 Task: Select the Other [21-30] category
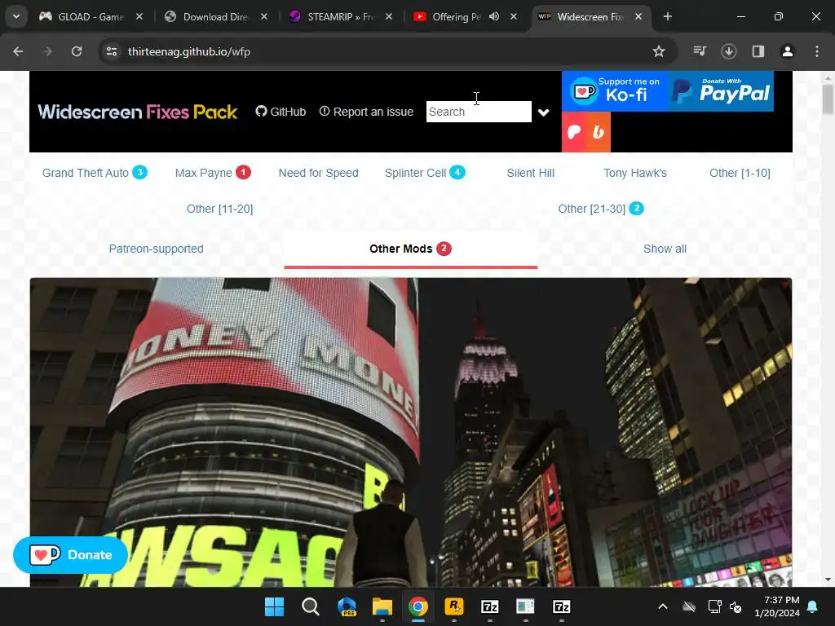click(601, 209)
